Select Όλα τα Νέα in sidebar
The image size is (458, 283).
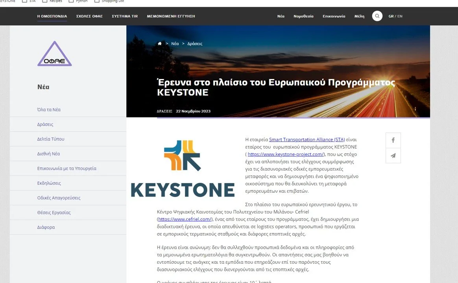point(49,110)
